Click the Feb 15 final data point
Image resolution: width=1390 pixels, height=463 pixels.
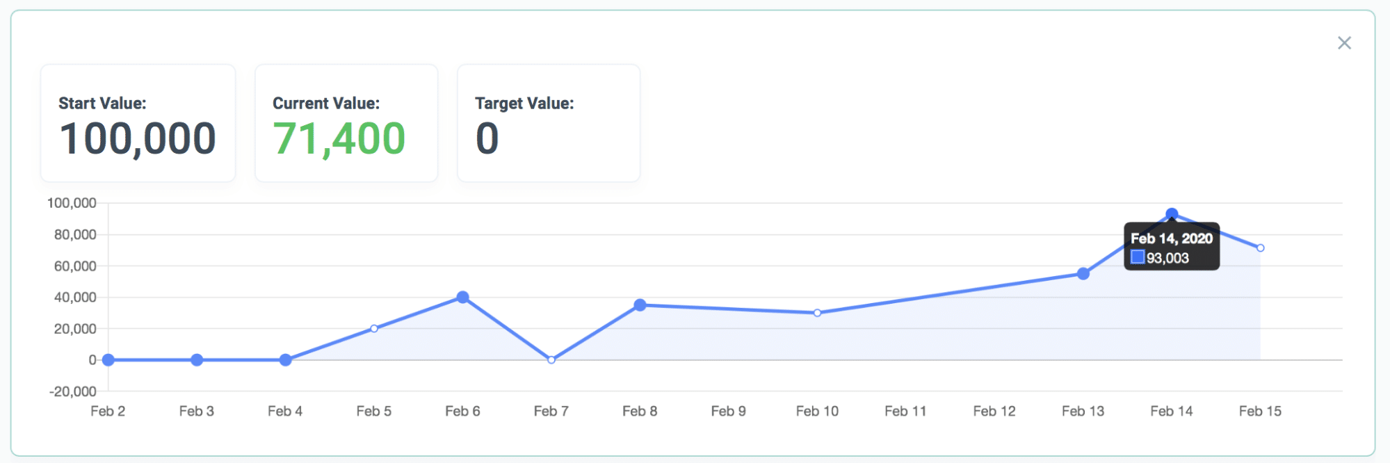pyautogui.click(x=1260, y=247)
